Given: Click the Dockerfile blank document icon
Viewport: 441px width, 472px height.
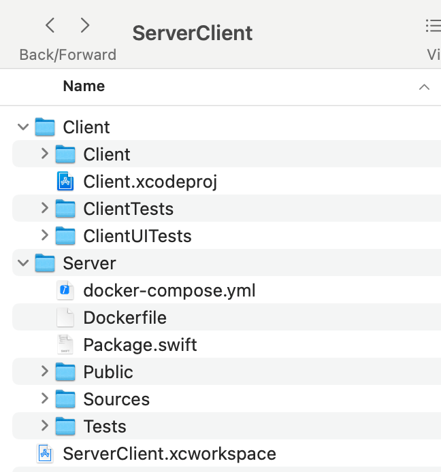Looking at the screenshot, I should tap(65, 318).
